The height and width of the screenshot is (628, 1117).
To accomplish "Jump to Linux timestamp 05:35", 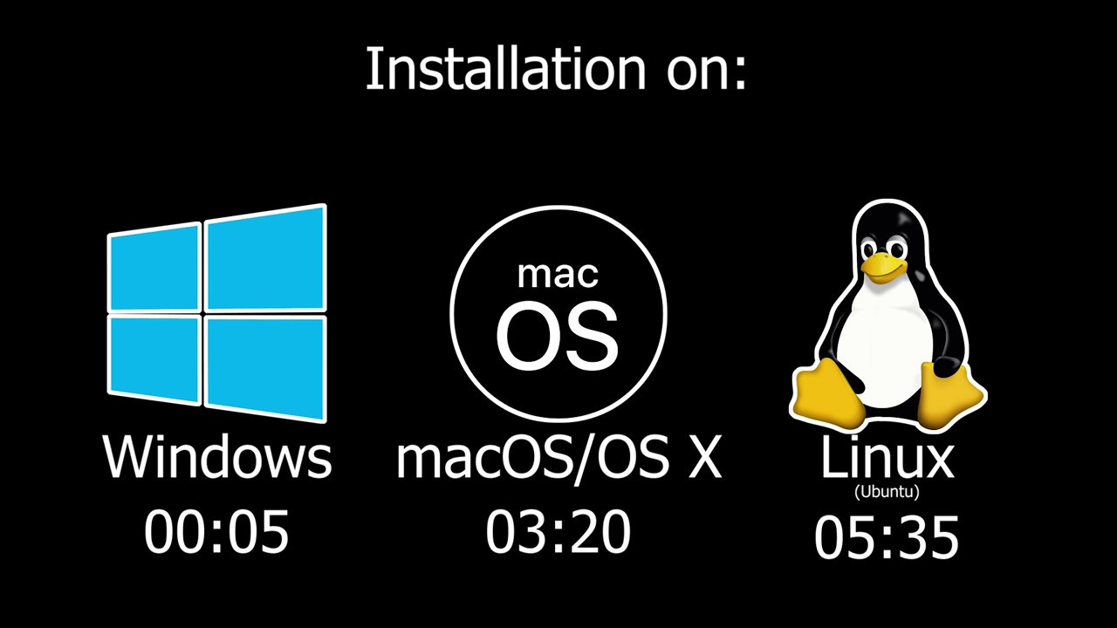I will coord(887,536).
